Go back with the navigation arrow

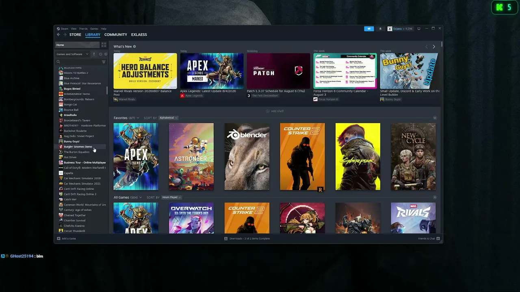pyautogui.click(x=58, y=34)
